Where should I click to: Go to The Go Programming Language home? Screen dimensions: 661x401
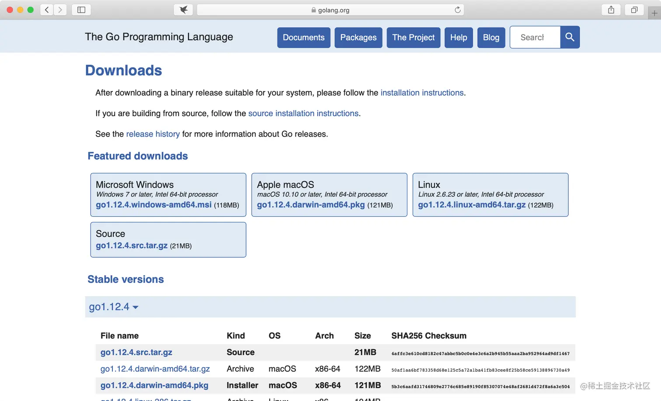159,37
